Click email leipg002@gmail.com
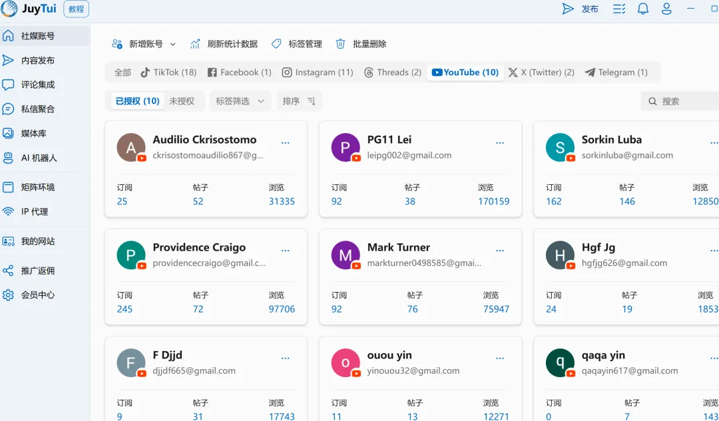 click(409, 156)
